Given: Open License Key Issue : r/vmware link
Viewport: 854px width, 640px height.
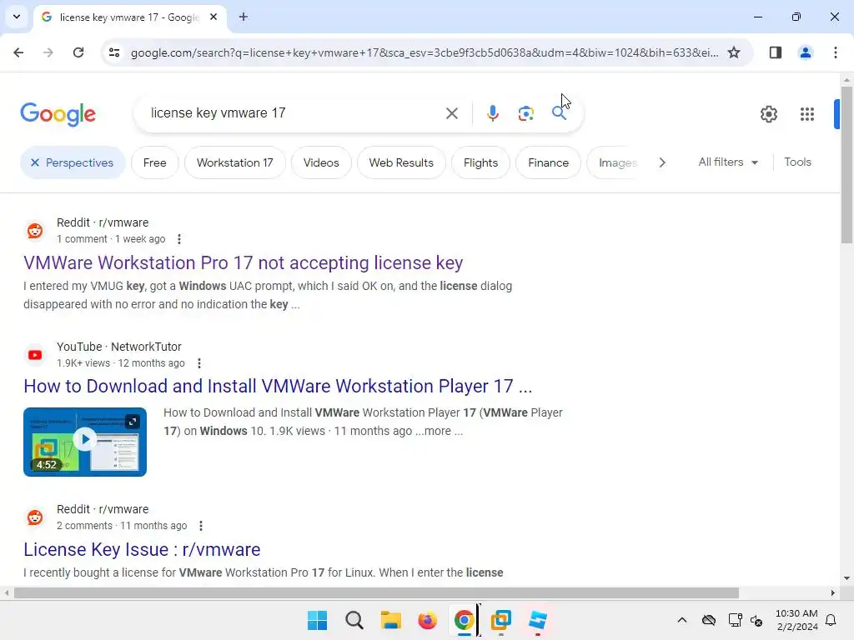Looking at the screenshot, I should coord(142,549).
